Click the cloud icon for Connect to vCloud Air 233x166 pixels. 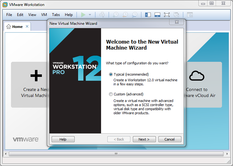pos(197,76)
